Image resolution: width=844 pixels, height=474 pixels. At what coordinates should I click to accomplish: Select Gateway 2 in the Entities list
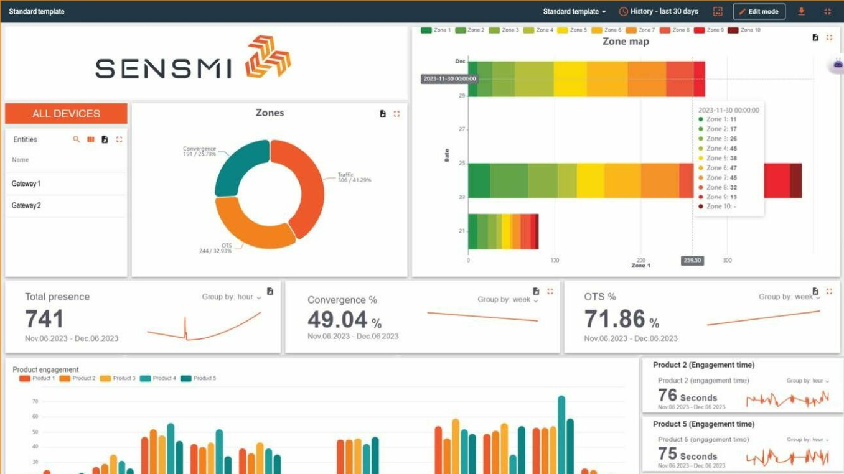[26, 206]
